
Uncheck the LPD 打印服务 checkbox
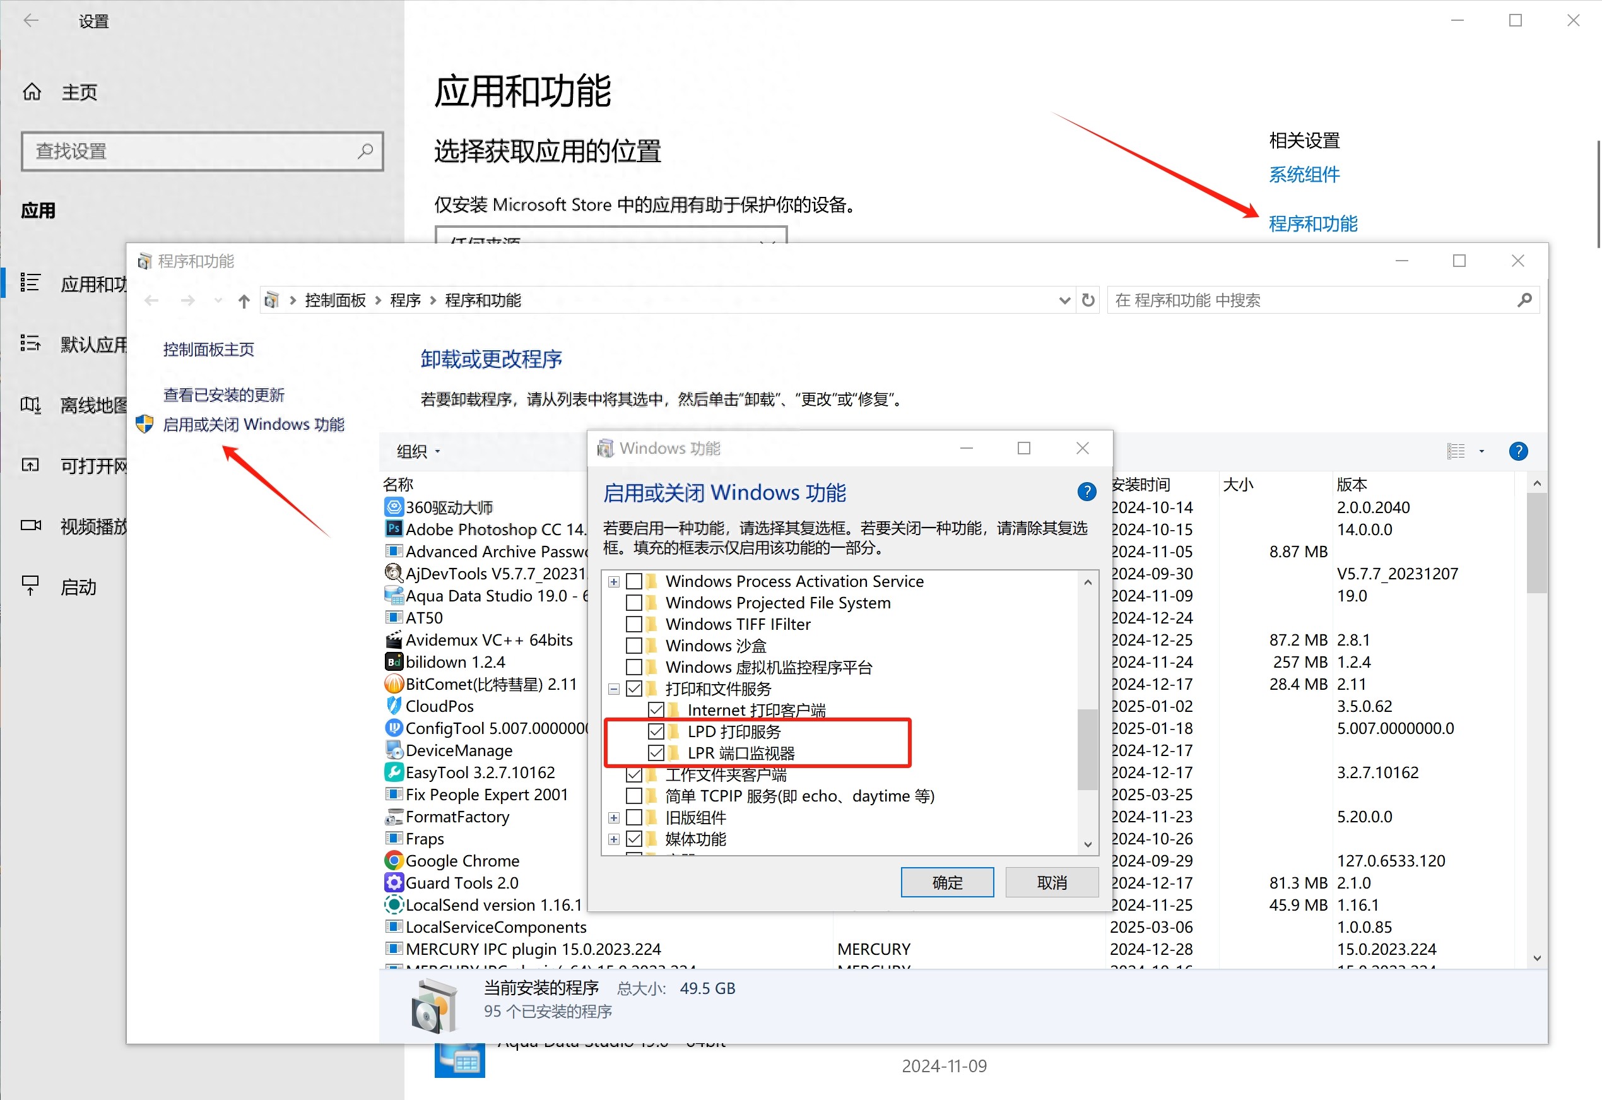coord(656,731)
